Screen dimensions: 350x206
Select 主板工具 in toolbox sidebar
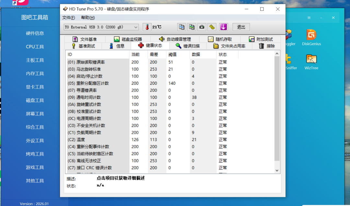tap(35, 60)
